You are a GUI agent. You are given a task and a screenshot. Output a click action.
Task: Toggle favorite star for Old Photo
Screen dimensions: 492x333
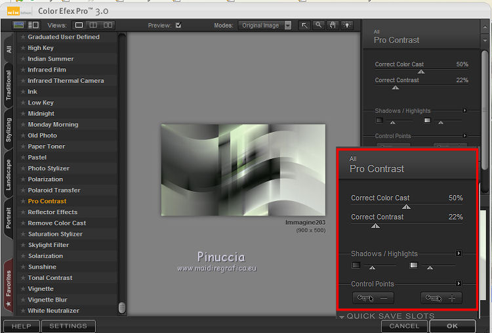(x=23, y=135)
